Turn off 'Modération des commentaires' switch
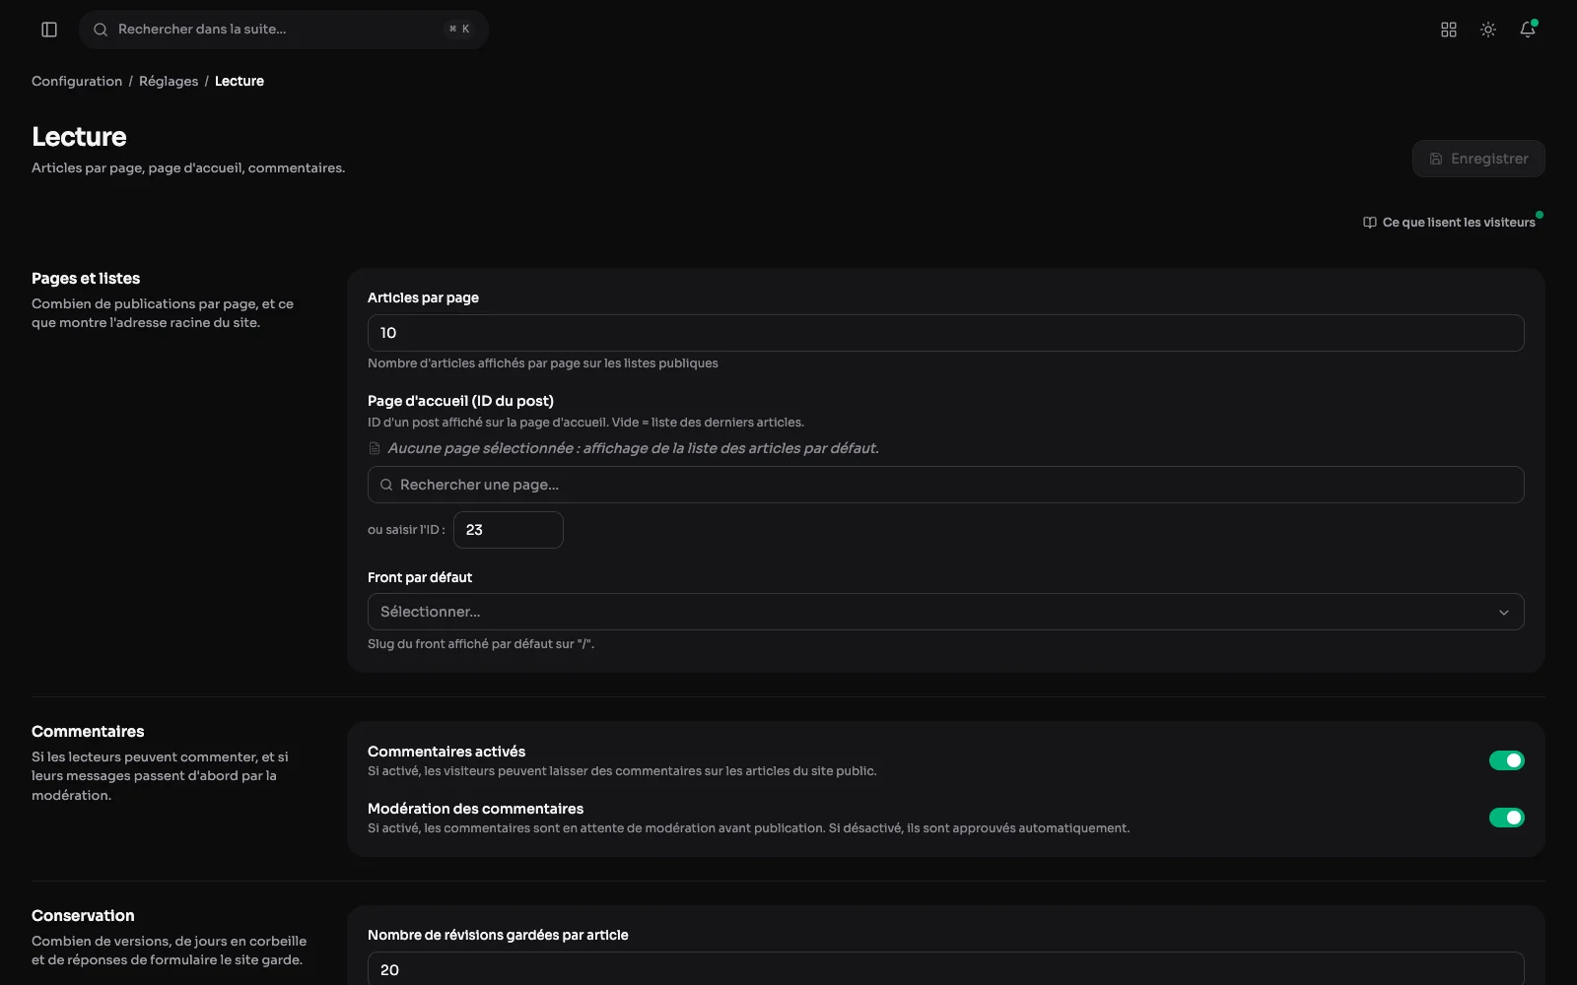 coord(1506,818)
